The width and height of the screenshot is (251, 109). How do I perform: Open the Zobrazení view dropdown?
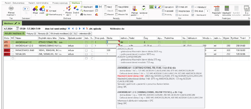click(x=26, y=8)
